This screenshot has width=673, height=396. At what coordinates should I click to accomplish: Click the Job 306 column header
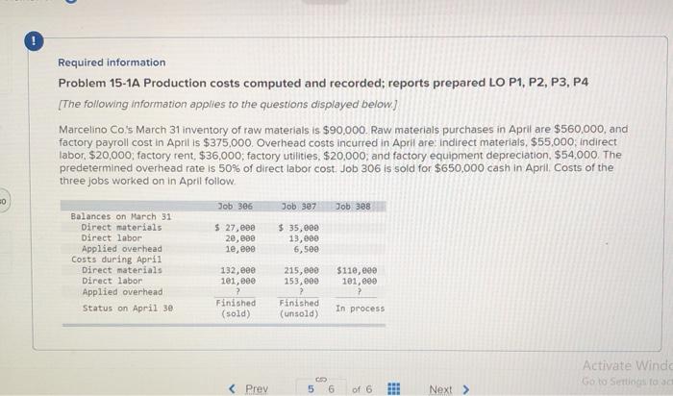coord(236,207)
